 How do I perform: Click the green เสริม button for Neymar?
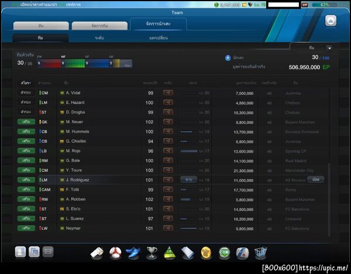[x=26, y=228]
